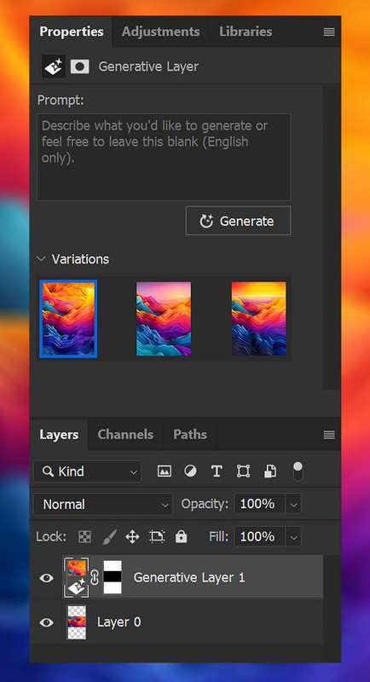Click the Opacity label
The height and width of the screenshot is (682, 370).
coord(205,504)
